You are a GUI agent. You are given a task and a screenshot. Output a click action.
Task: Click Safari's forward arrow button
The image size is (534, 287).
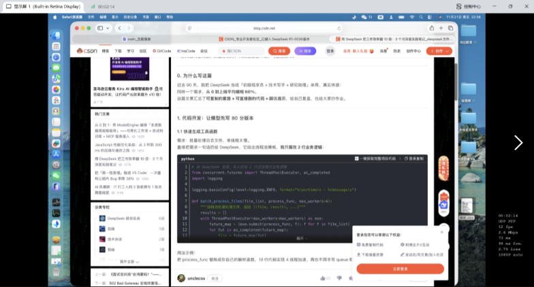129,29
